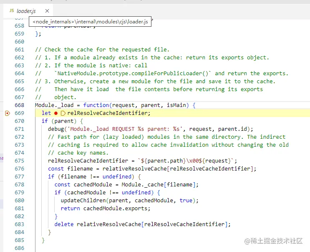Screen dimensions: 310x252
Task: Select the loader.js tab
Action: click(x=28, y=11)
